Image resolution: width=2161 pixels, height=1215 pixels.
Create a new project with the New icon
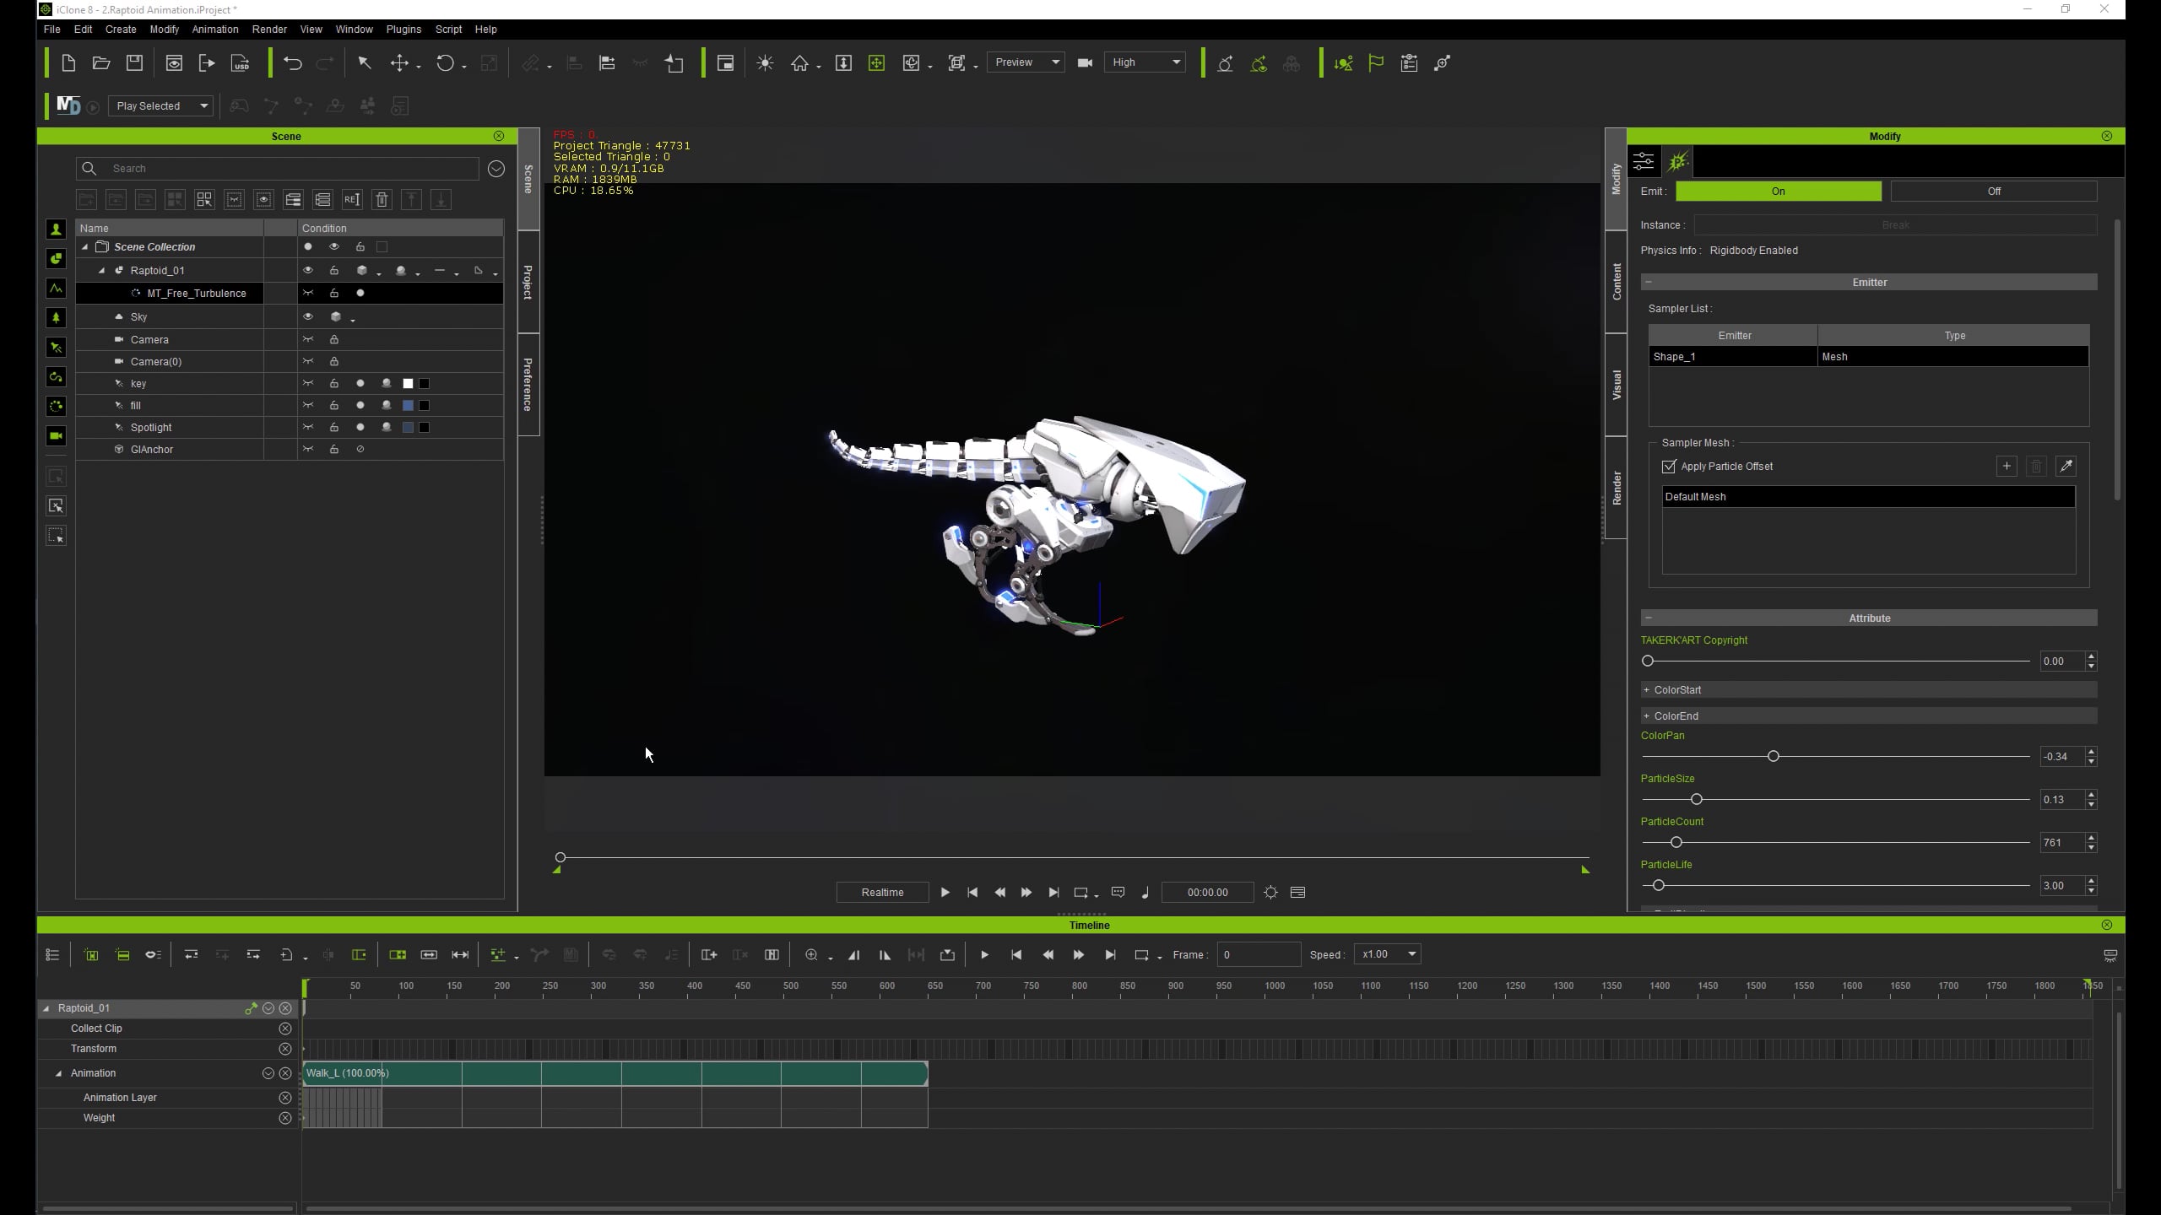(68, 62)
